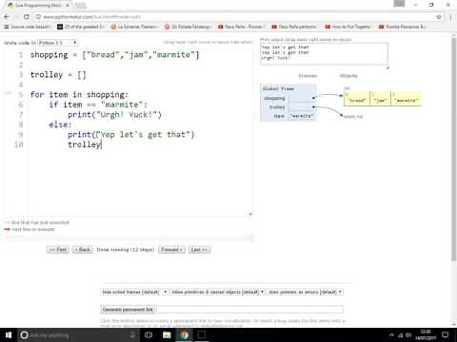Click code line 3 'trolley = []'
The image size is (457, 342).
point(58,75)
